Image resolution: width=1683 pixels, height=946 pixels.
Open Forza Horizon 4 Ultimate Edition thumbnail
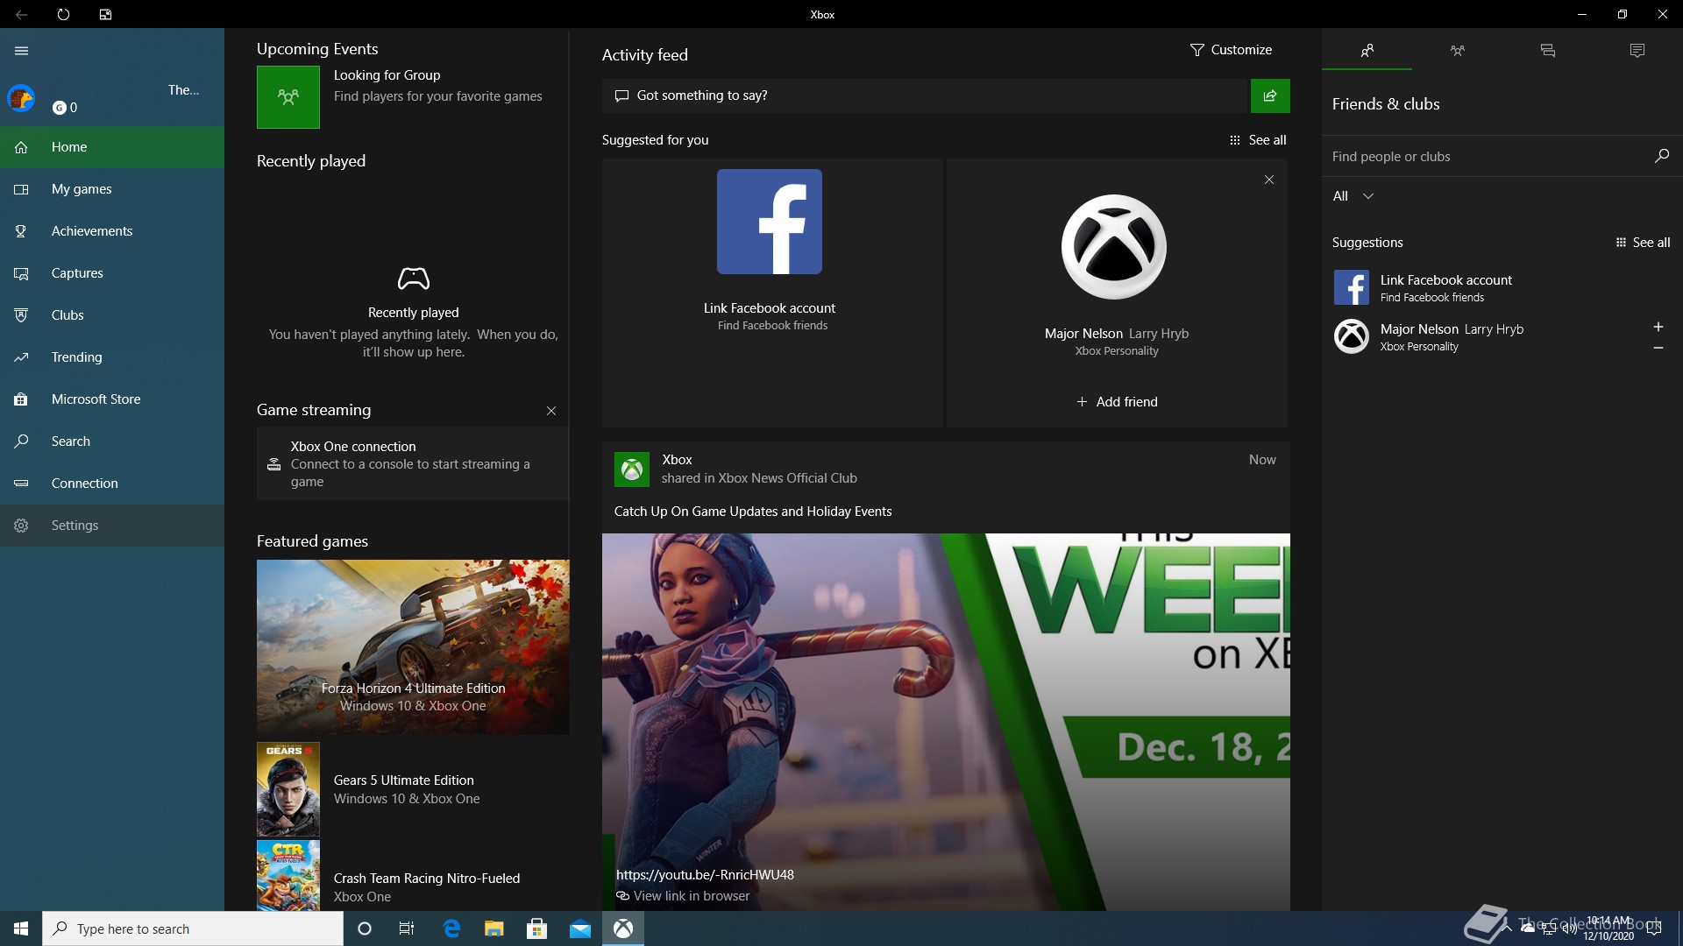coord(413,646)
